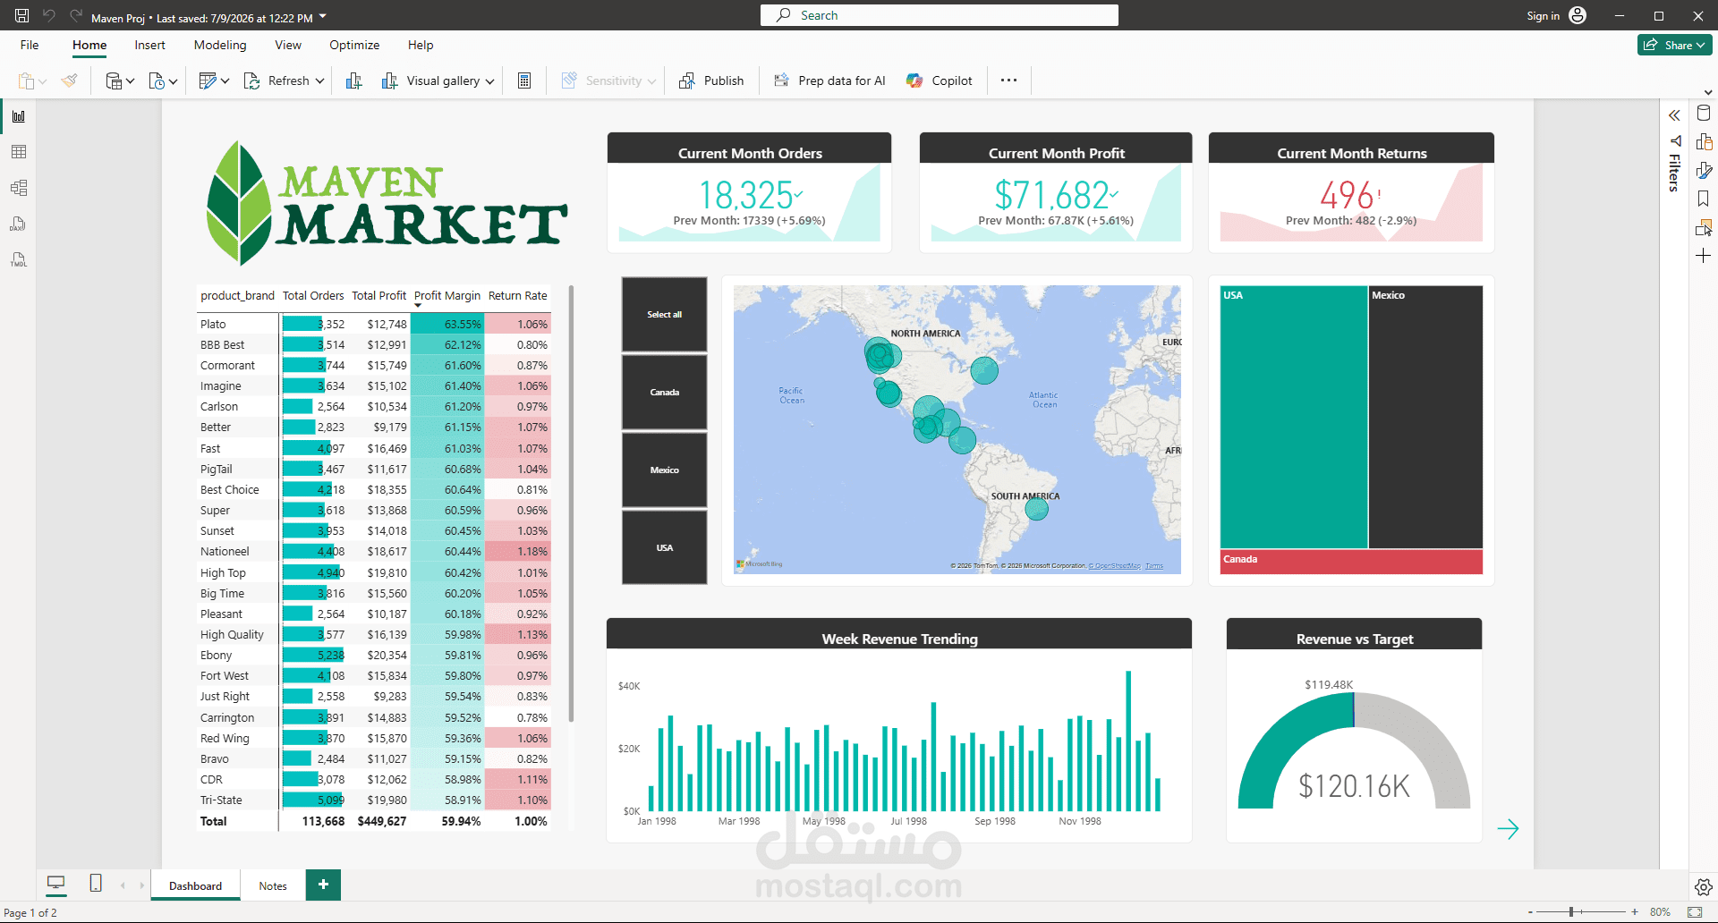Expand the Visual gallery dropdown arrow

pyautogui.click(x=489, y=81)
